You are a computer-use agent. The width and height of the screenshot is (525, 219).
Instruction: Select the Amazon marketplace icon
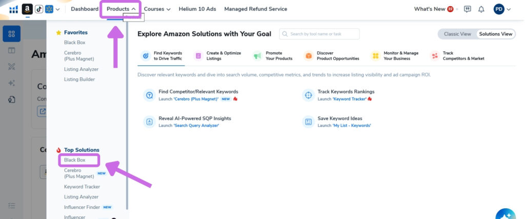(27, 9)
